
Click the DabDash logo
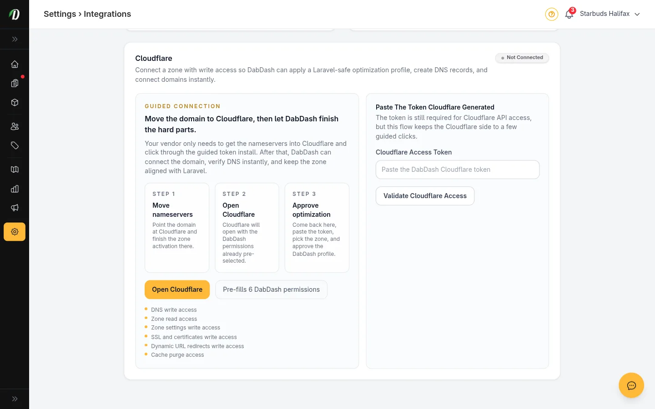coord(15,14)
